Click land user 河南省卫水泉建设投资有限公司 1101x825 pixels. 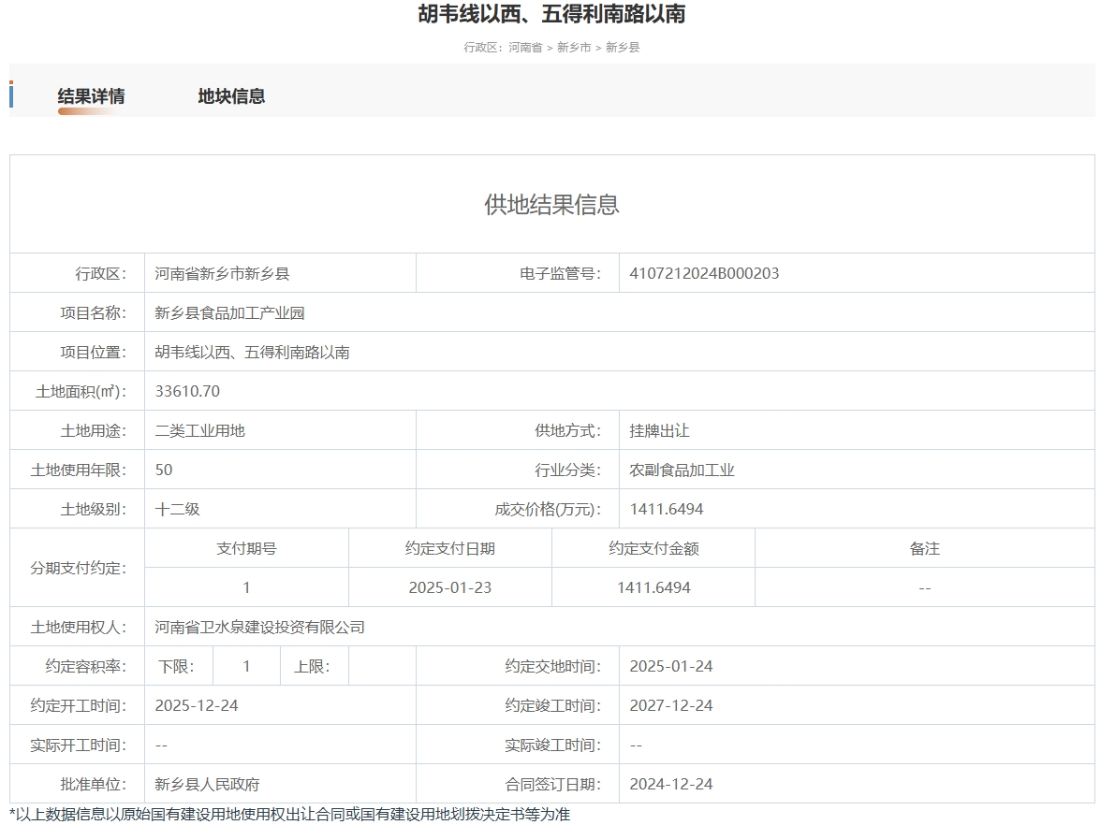coord(260,627)
